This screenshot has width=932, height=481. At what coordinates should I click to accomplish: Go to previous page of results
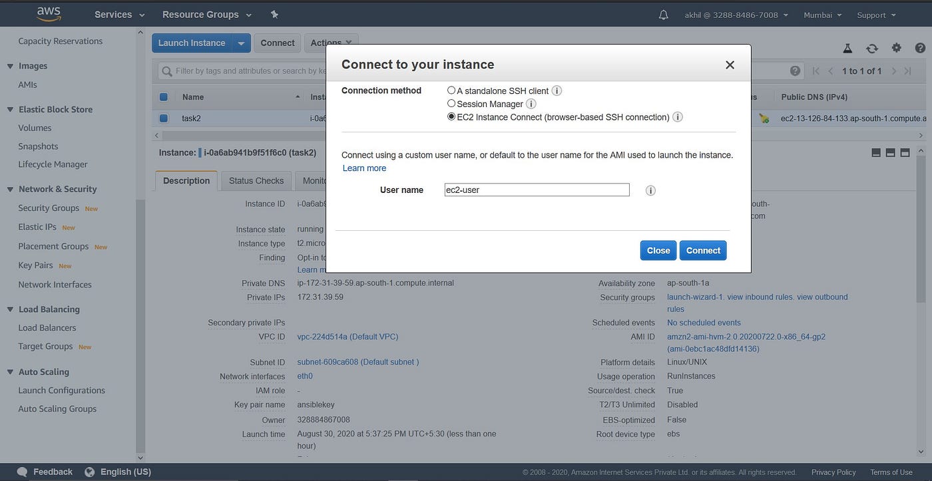pos(830,71)
